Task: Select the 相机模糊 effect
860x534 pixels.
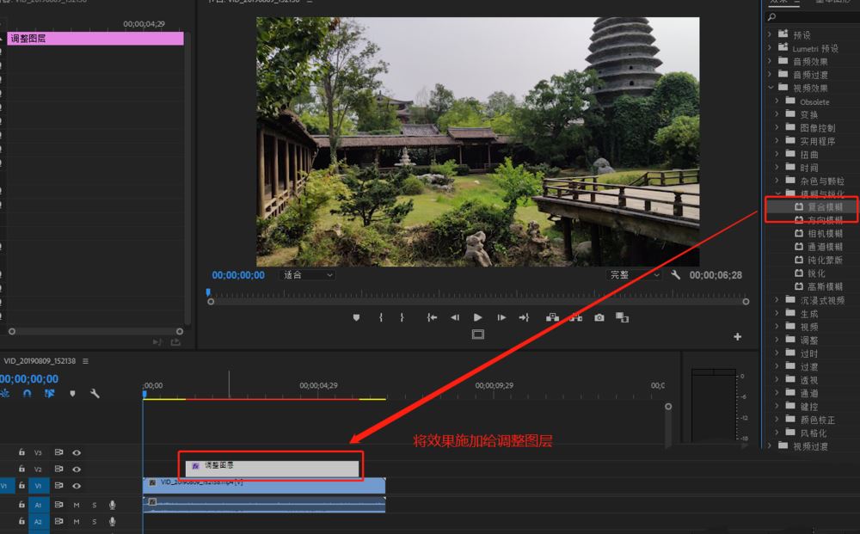Action: pos(819,234)
